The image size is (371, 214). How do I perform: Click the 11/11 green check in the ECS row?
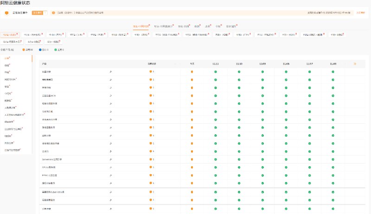pos(216,96)
